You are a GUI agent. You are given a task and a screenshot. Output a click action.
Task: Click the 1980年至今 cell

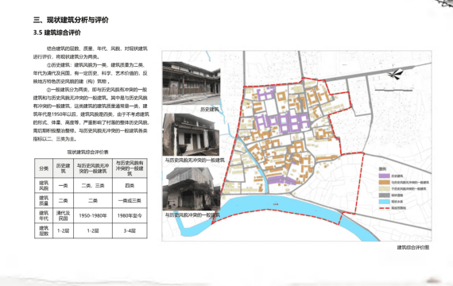point(130,215)
